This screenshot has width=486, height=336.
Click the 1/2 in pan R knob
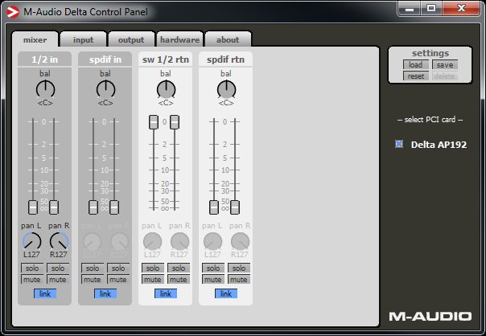click(59, 241)
